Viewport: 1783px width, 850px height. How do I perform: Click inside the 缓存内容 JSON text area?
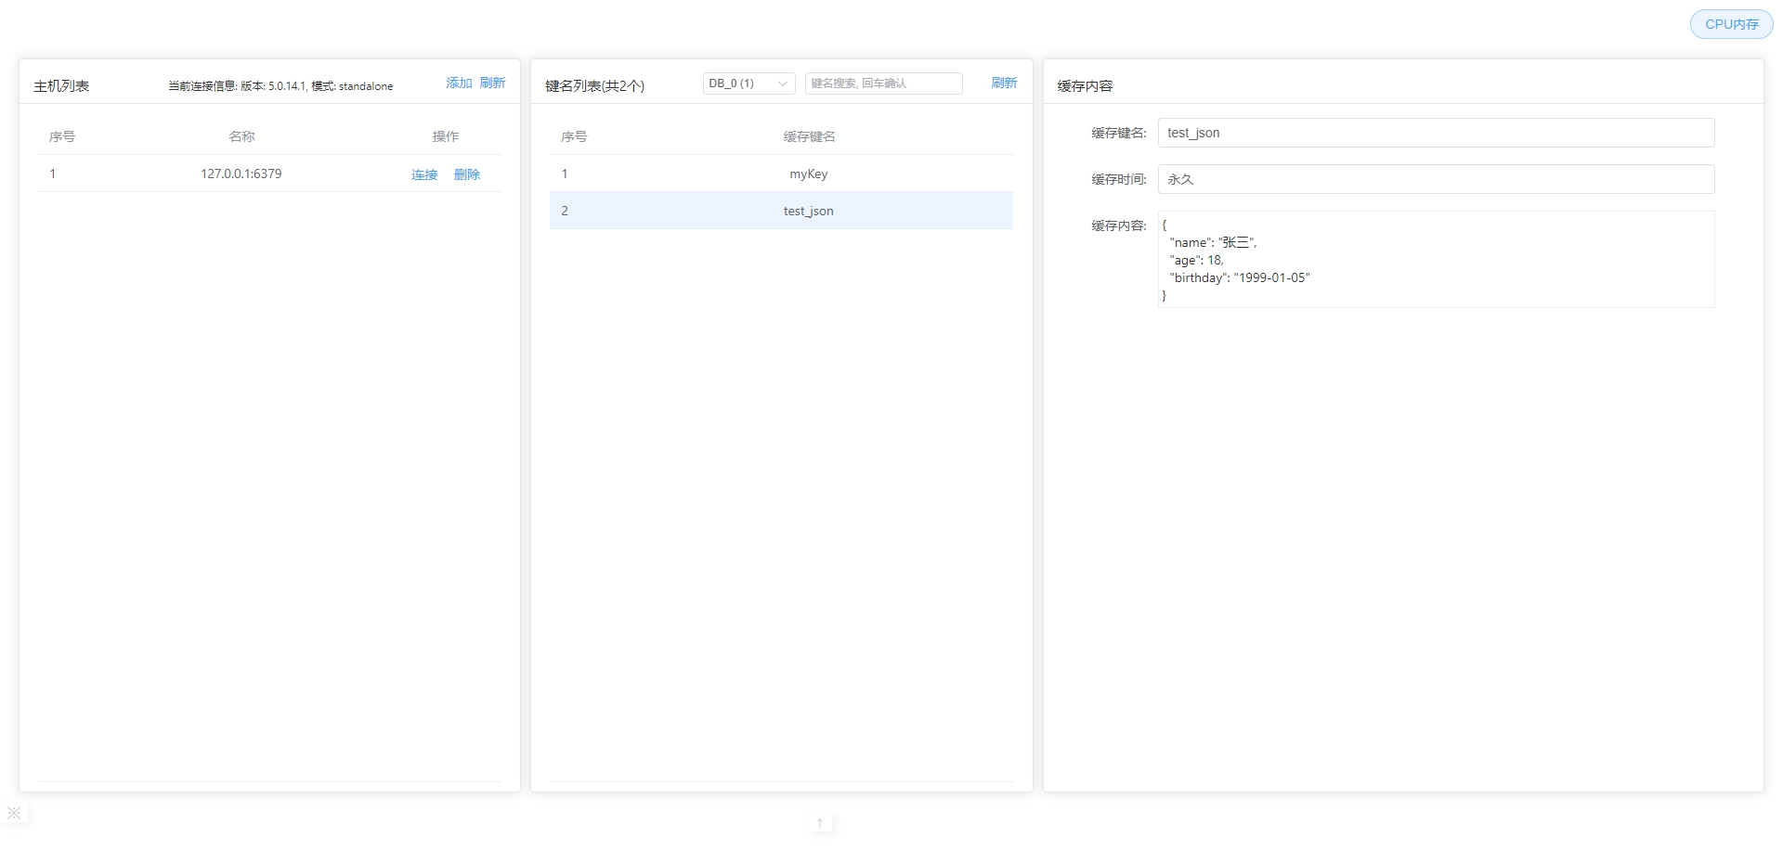pos(1435,260)
